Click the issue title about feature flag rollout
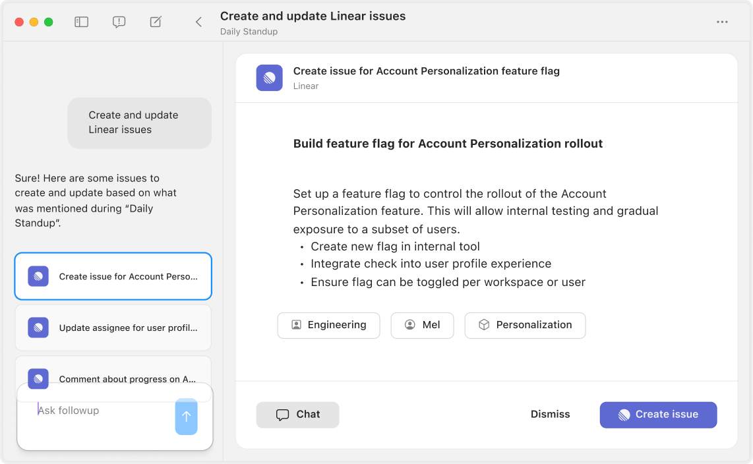Screen dimensions: 753x464 [x=448, y=144]
